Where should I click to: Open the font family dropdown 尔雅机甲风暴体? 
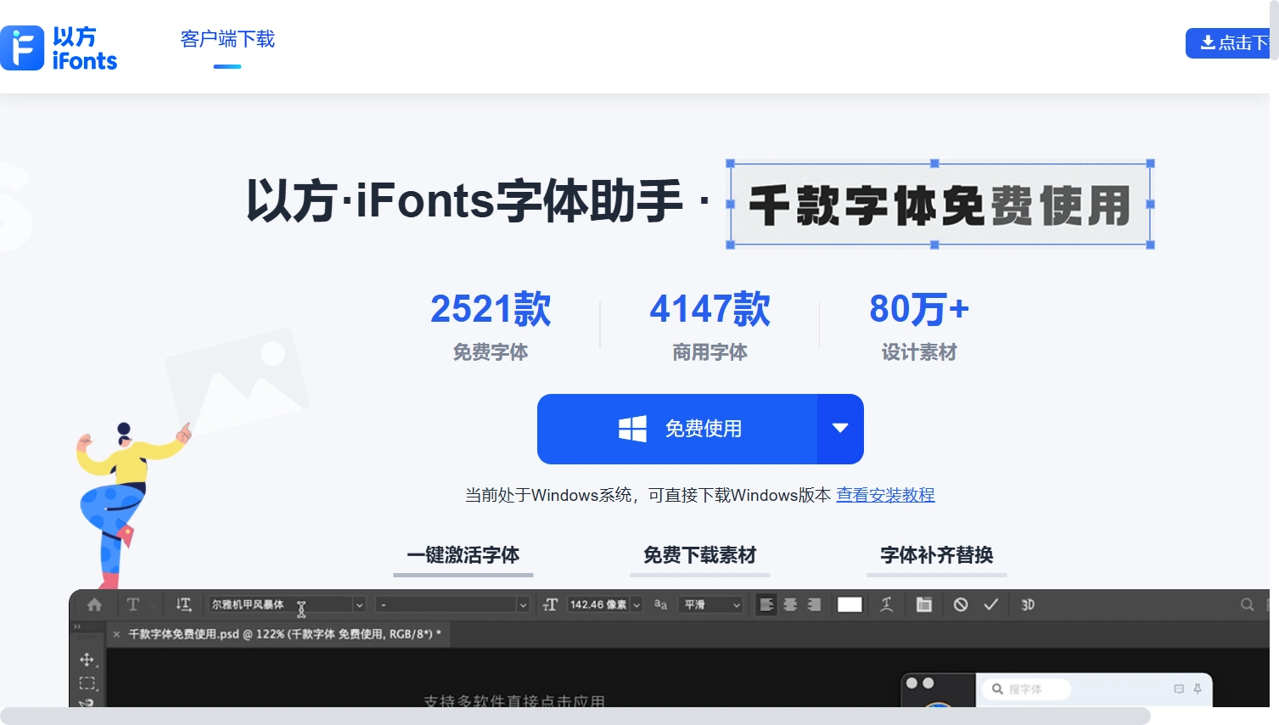point(287,604)
